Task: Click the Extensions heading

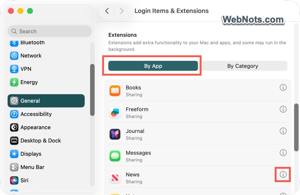Action: coord(122,35)
